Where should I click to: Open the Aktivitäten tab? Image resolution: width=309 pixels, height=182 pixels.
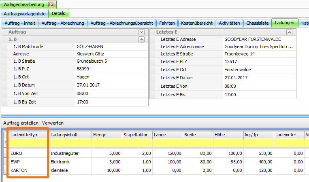pos(229,23)
